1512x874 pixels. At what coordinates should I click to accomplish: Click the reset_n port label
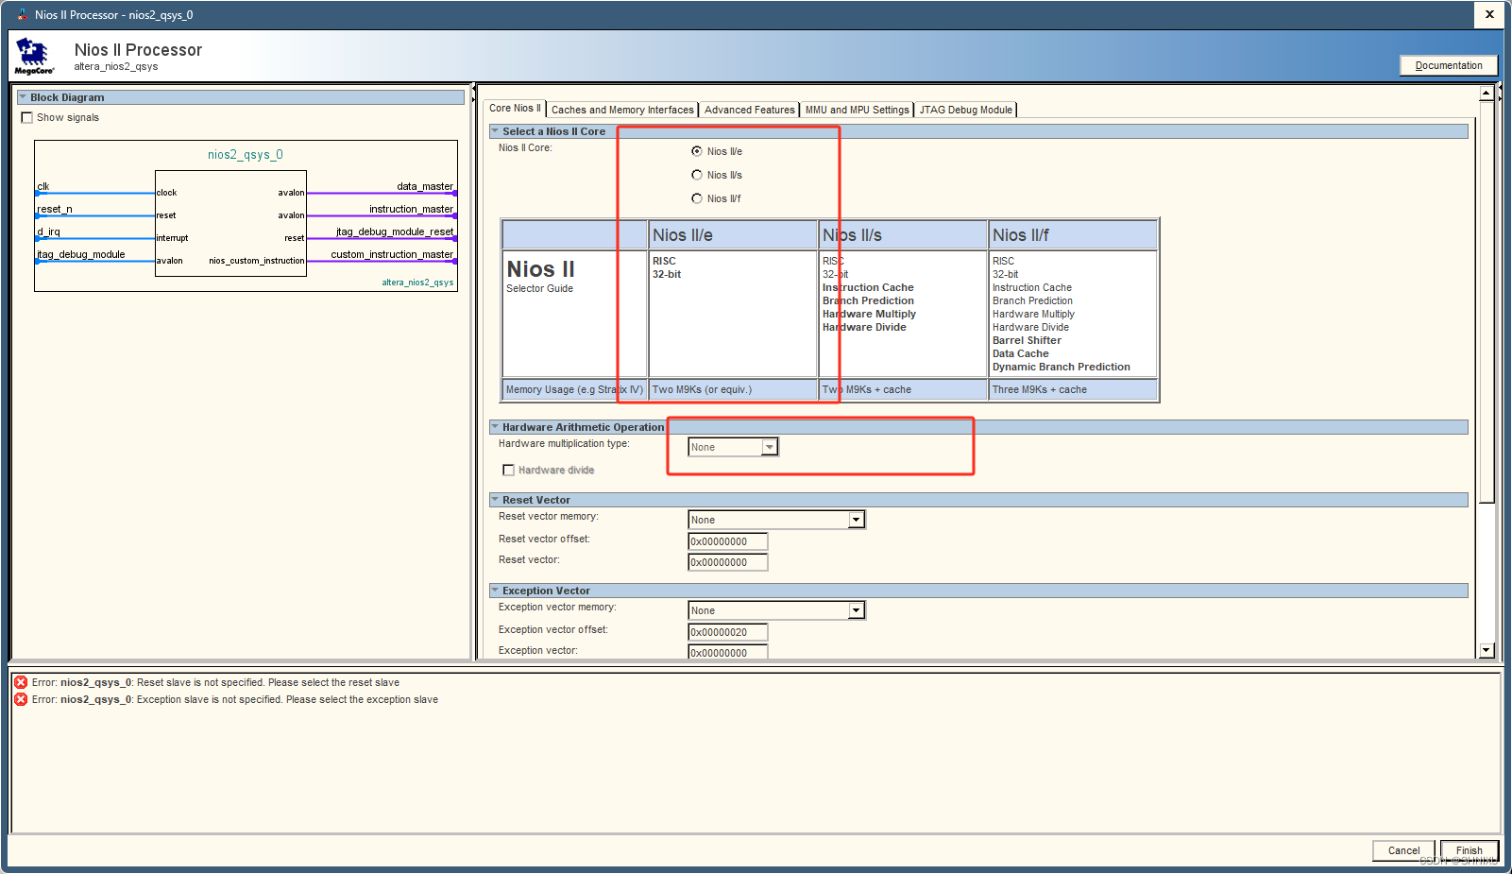point(55,209)
